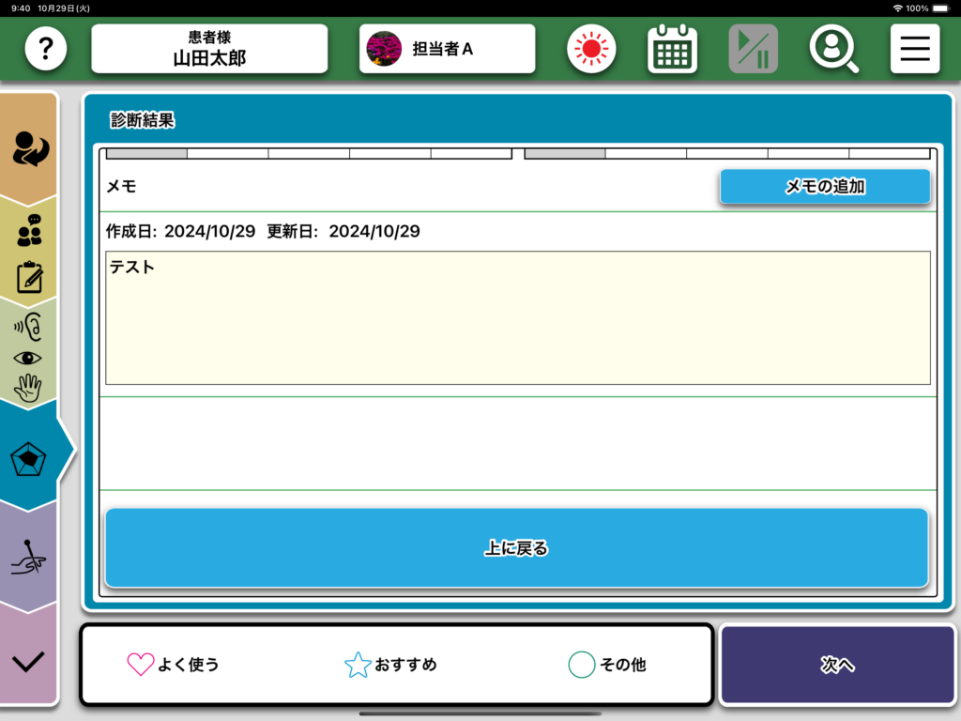The height and width of the screenshot is (721, 961).
Task: Open the hamburger menu
Action: [914, 49]
